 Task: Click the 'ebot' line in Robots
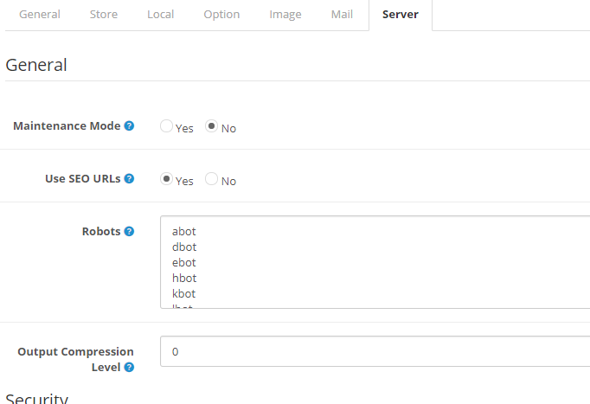184,262
